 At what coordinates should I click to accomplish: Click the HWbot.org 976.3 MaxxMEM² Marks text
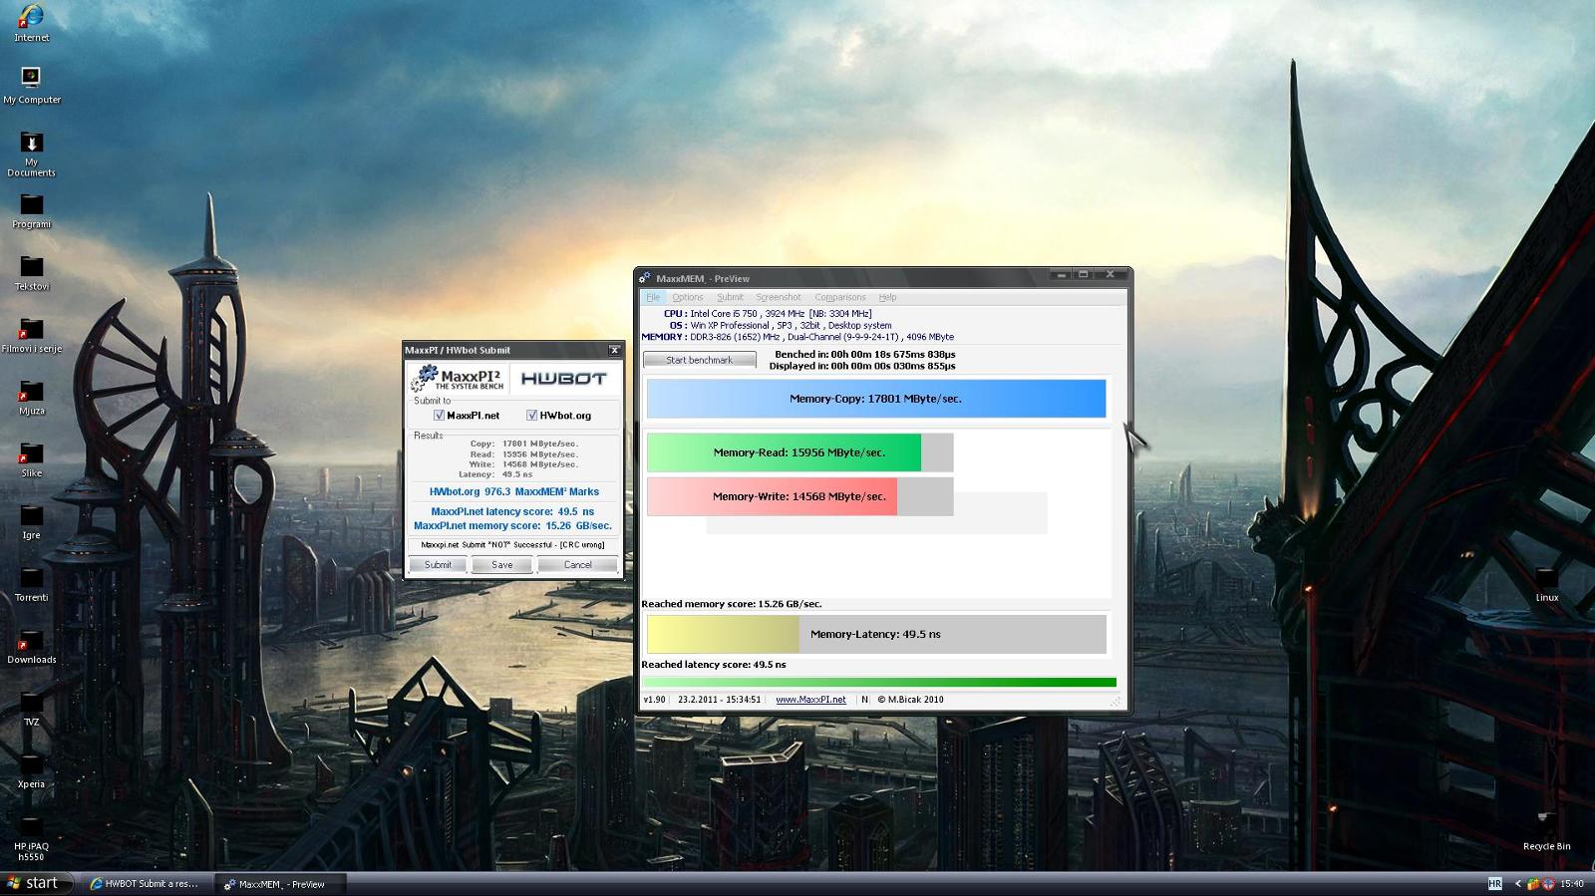pyautogui.click(x=513, y=491)
